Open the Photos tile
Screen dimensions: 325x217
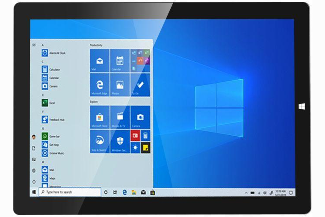120,85
